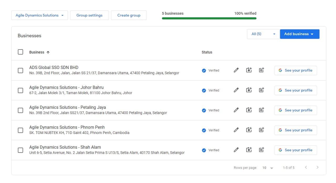The width and height of the screenshot is (336, 183).
Task: Open ADS Global SSO SDN BHD business name
Action: click(54, 67)
